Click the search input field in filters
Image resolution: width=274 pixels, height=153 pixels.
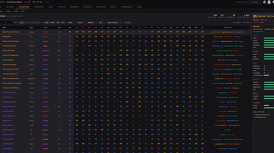(x=6, y=23)
